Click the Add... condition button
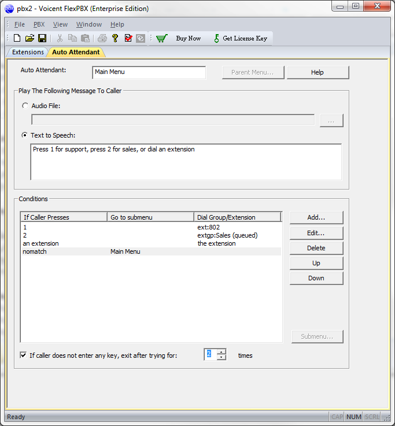 316,217
